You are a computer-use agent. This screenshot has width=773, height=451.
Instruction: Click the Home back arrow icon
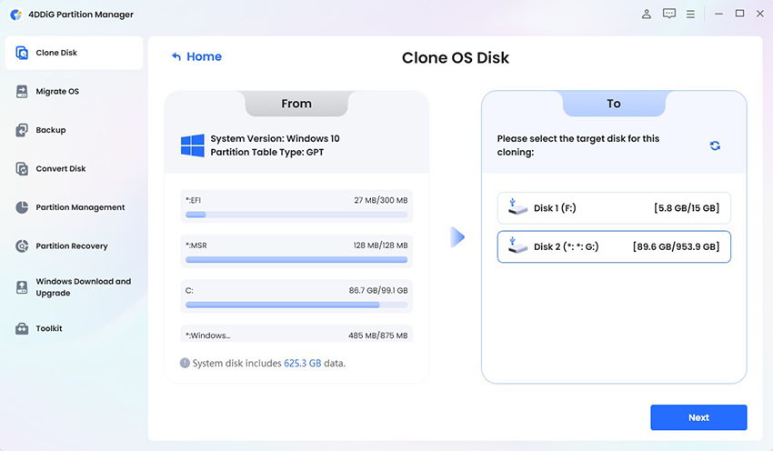pos(176,56)
